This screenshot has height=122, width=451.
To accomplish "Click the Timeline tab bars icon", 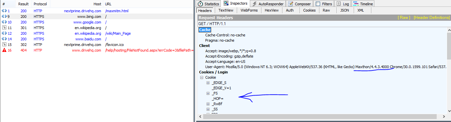I will [355, 4].
